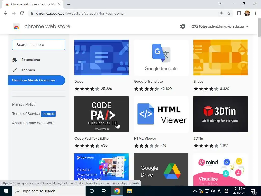
Task: Open the Google Translate thumbnail
Action: click(161, 57)
